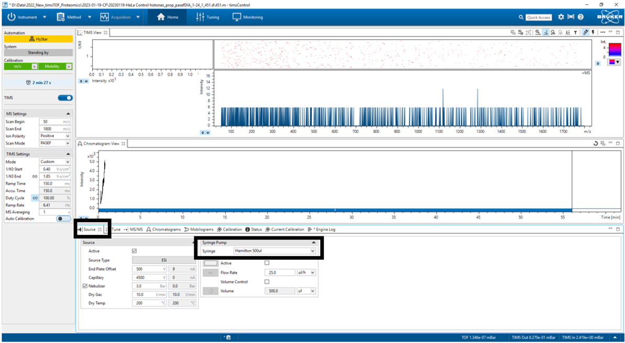Enable the Auto Calibration switch
This screenshot has width=625, height=343.
tap(64, 219)
